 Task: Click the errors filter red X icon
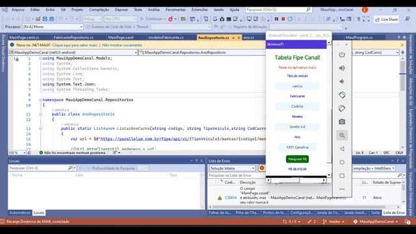pyautogui.click(x=262, y=168)
